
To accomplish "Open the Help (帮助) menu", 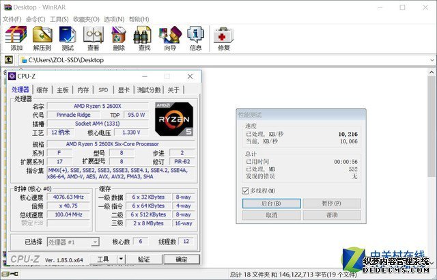I will click(x=139, y=19).
